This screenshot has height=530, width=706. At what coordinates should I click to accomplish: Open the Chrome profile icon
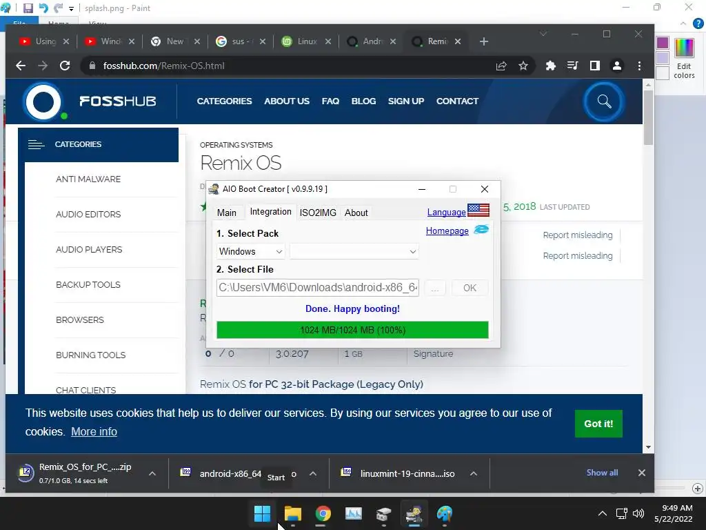click(617, 66)
